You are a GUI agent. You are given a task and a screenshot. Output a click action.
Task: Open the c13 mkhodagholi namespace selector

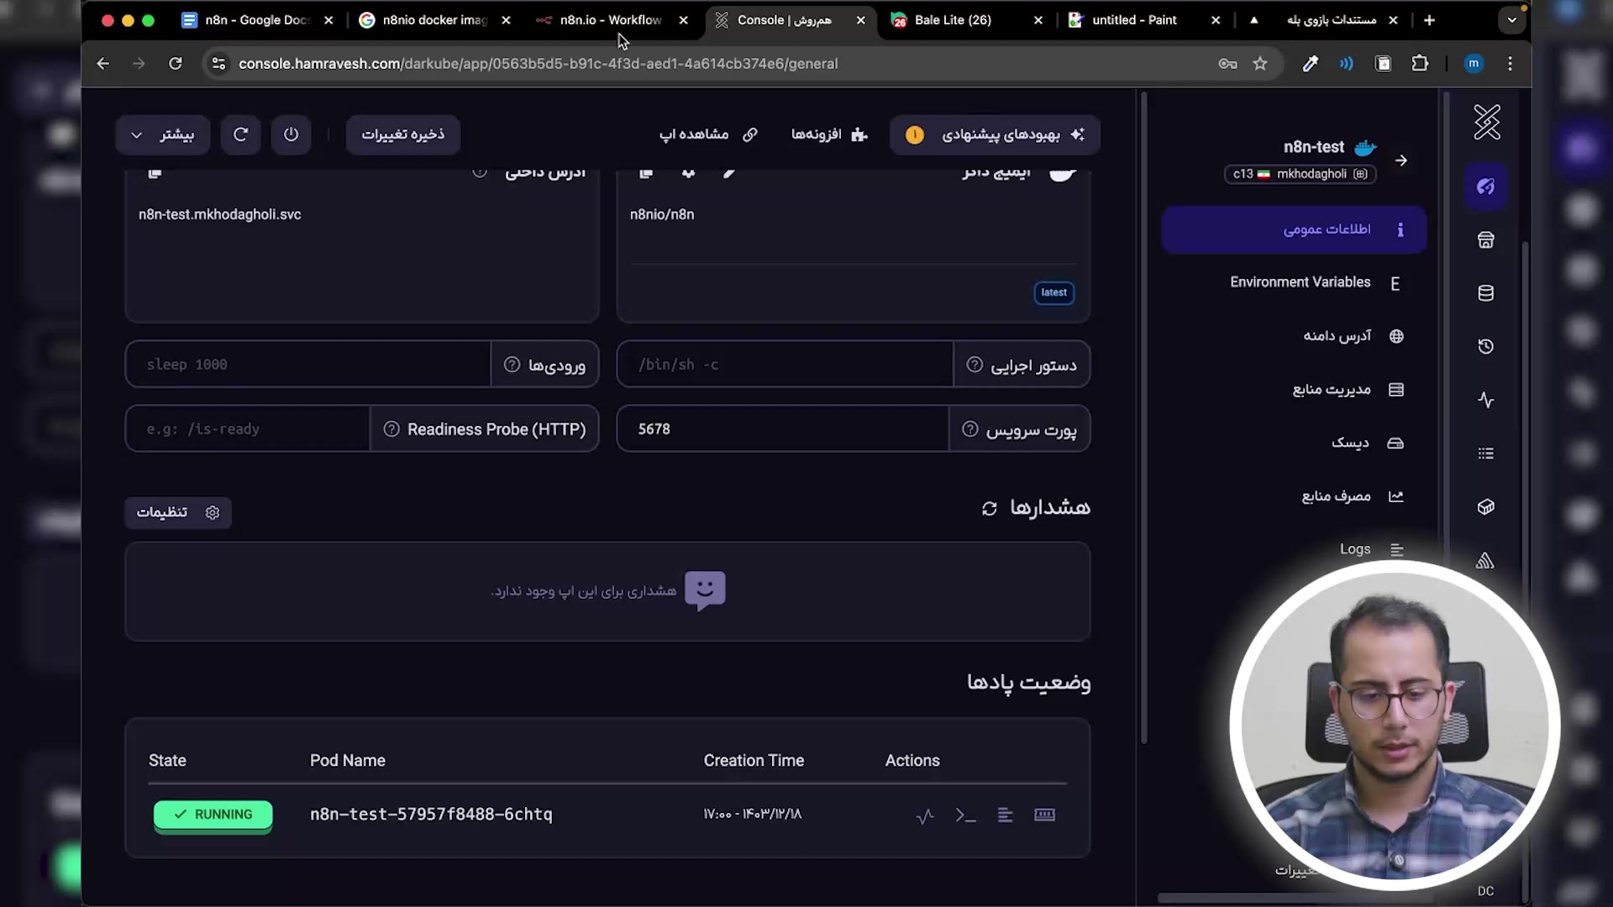coord(1300,174)
